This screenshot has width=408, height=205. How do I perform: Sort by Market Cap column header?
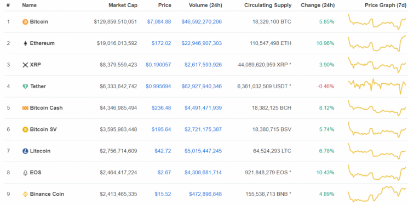(123, 5)
